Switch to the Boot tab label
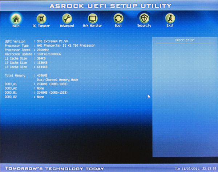Screen dimensions: 218x172 [x=118, y=26]
